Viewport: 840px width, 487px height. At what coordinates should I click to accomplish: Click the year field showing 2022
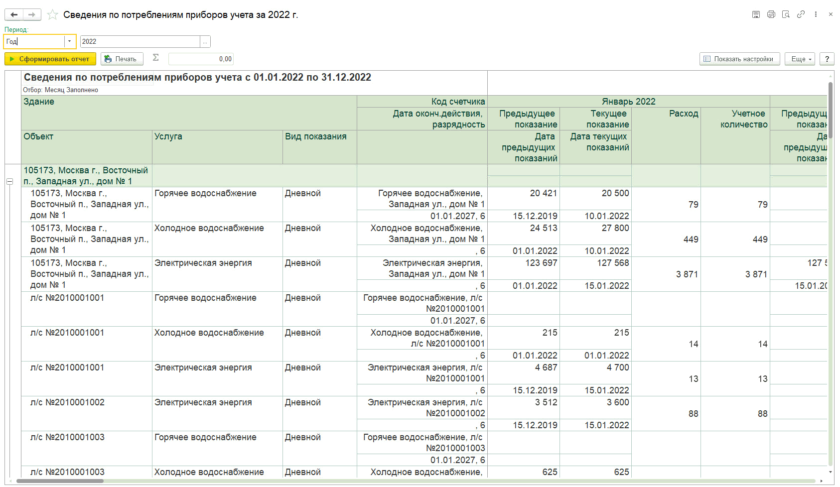(140, 41)
